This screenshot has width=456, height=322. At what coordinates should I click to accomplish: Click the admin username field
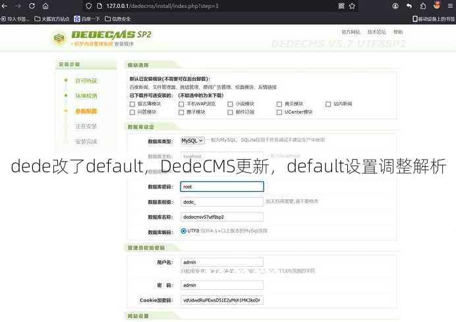point(222,262)
